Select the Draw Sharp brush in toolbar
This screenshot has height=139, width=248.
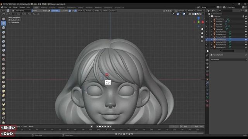[x=3, y=23]
